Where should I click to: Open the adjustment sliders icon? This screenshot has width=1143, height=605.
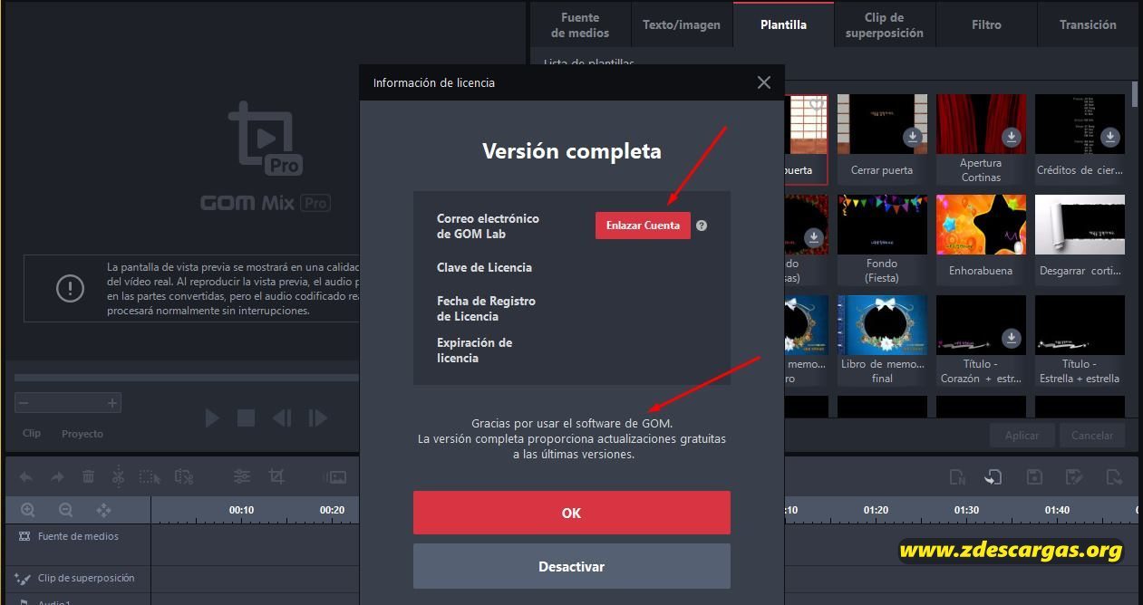point(242,476)
